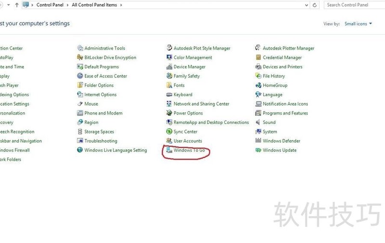Viewport: 385px width, 243px height.
Task: Open the AutoPlay link
Action: coord(7,58)
